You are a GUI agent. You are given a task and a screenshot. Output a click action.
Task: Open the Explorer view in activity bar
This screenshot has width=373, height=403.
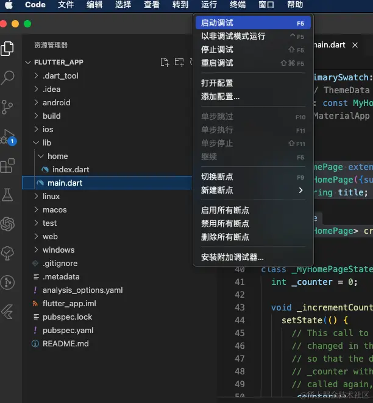click(x=7, y=49)
